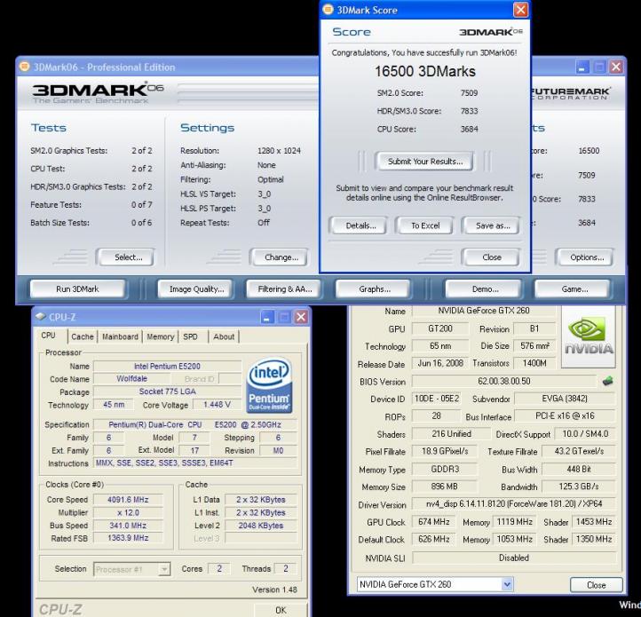This screenshot has width=641, height=617.
Task: Open the score Details button
Action: click(360, 225)
